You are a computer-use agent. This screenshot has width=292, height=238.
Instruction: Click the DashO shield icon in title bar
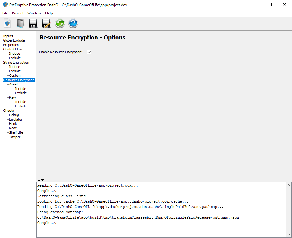click(x=5, y=5)
